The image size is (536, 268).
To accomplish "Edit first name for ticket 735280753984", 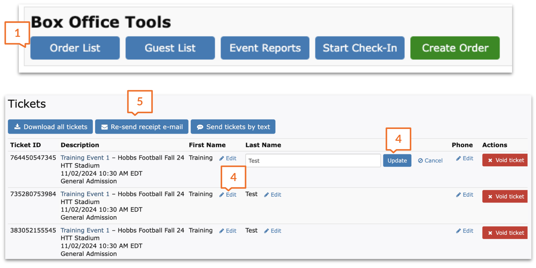I will click(x=228, y=195).
